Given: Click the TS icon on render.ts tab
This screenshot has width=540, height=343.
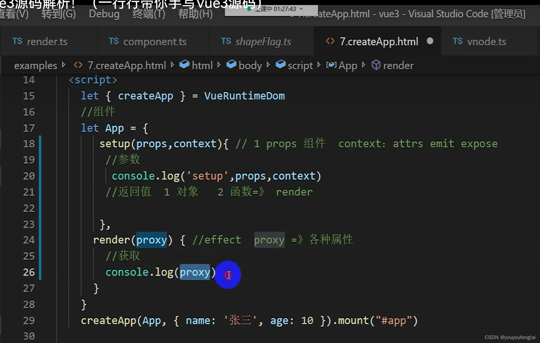Looking at the screenshot, I should click(x=17, y=41).
